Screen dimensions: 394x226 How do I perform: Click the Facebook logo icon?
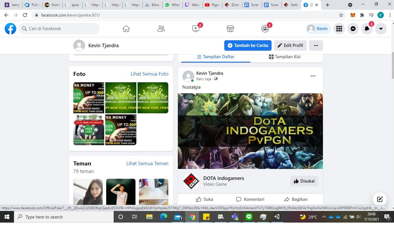coord(10,29)
